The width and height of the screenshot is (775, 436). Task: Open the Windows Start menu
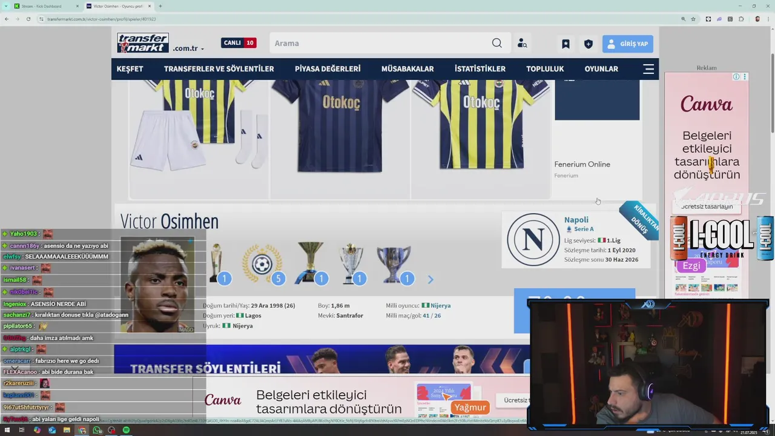(x=7, y=430)
